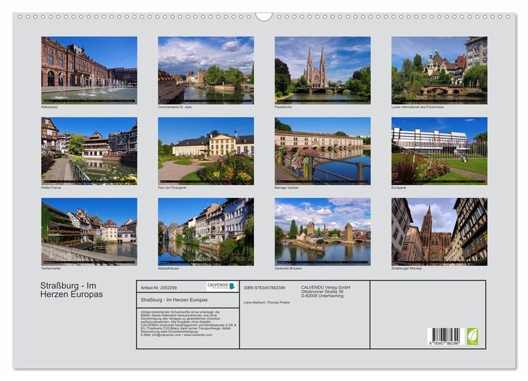Screen dimensions: 528x381
Task: Click the caption 'Straßburger Münster'
Action: click(x=407, y=269)
